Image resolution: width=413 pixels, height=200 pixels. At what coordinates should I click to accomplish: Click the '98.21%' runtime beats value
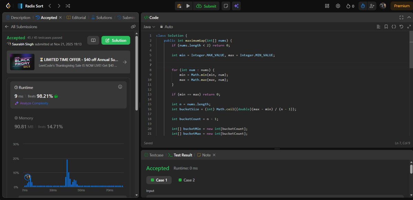click(45, 96)
